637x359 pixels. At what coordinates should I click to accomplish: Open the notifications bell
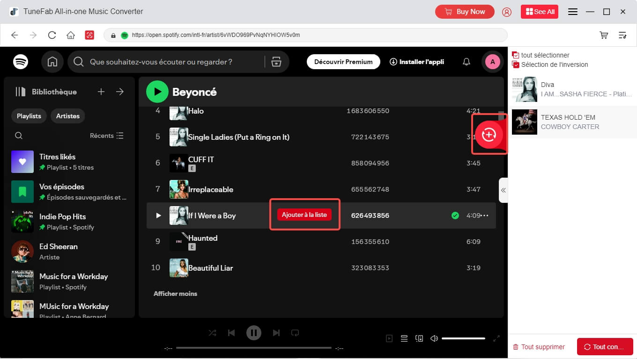467,62
